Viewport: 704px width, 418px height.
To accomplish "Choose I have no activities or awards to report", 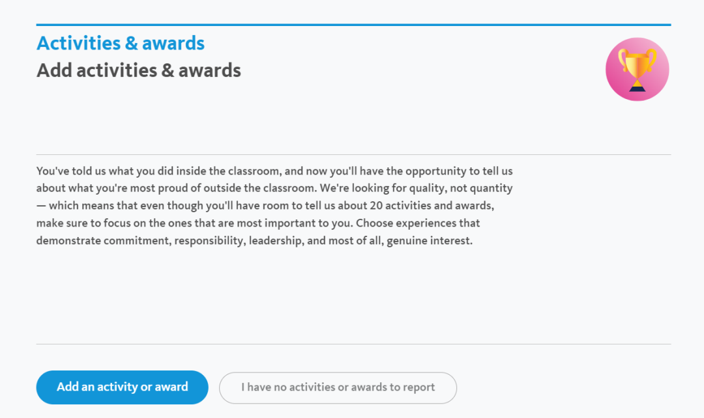I will click(x=338, y=387).
